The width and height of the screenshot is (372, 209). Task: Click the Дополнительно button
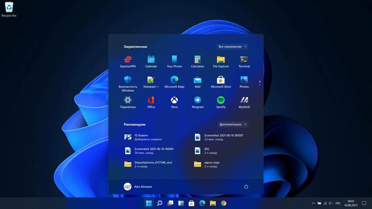pos(233,124)
